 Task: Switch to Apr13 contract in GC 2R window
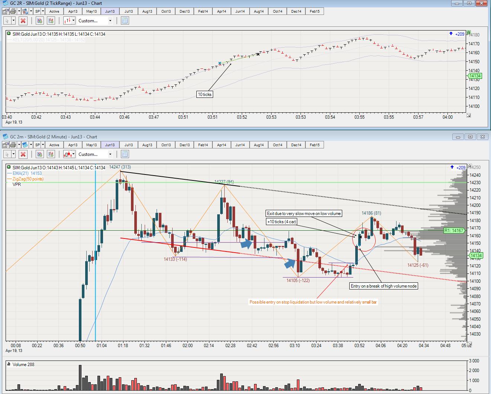tap(73, 11)
